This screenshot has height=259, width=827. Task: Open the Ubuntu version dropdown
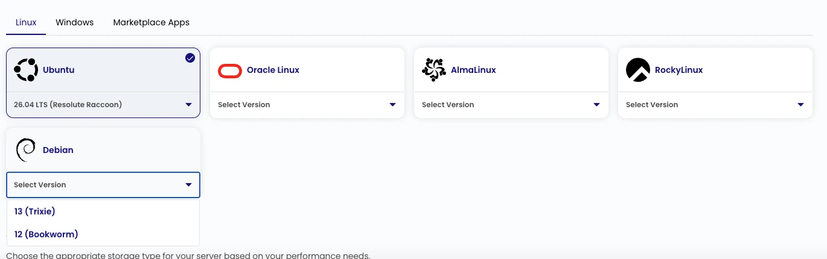coord(103,105)
